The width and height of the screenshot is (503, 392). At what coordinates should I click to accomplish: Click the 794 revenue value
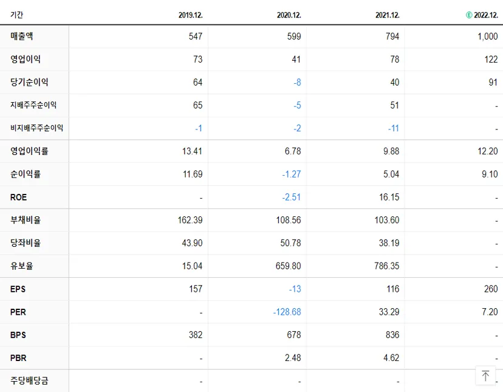[392, 36]
